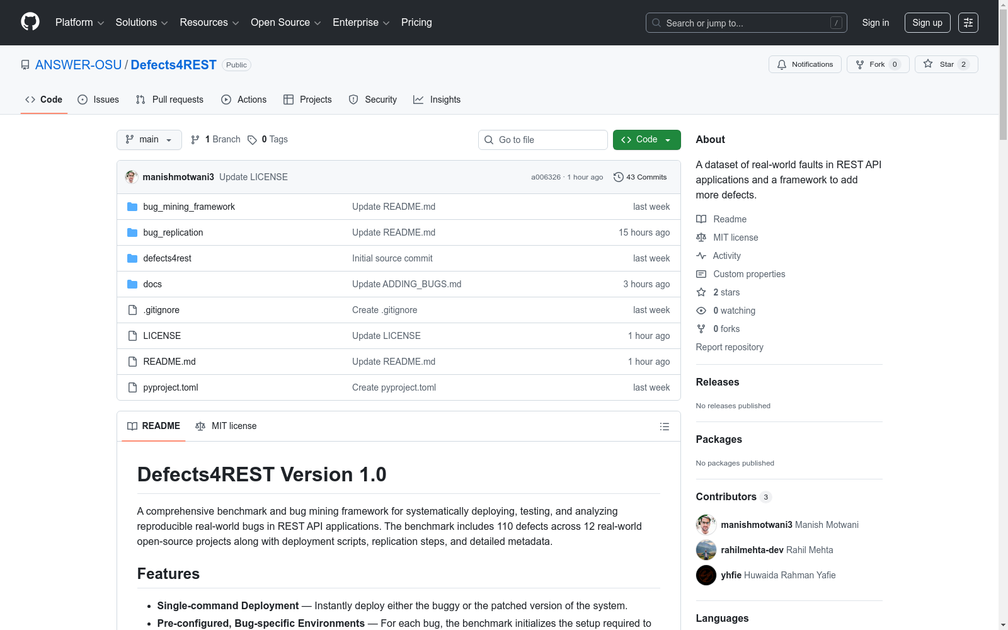This screenshot has height=630, width=1008.
Task: Select the Code repository tab
Action: pos(44,100)
